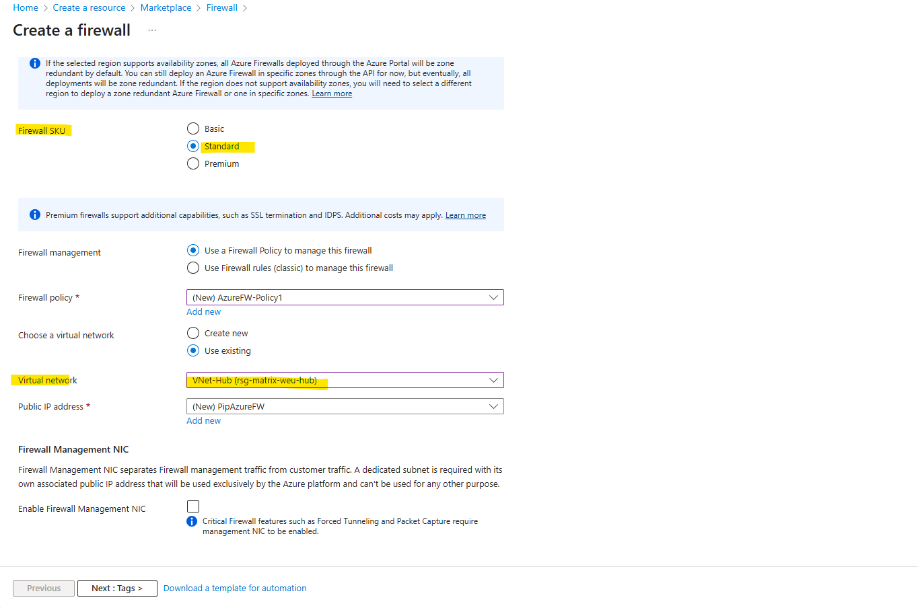
Task: Click the Previous button
Action: (44, 588)
